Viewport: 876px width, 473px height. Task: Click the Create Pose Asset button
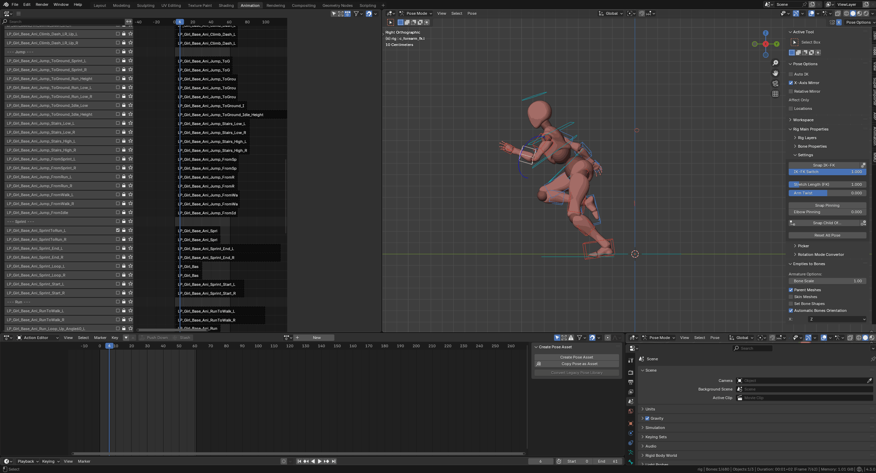click(x=576, y=357)
